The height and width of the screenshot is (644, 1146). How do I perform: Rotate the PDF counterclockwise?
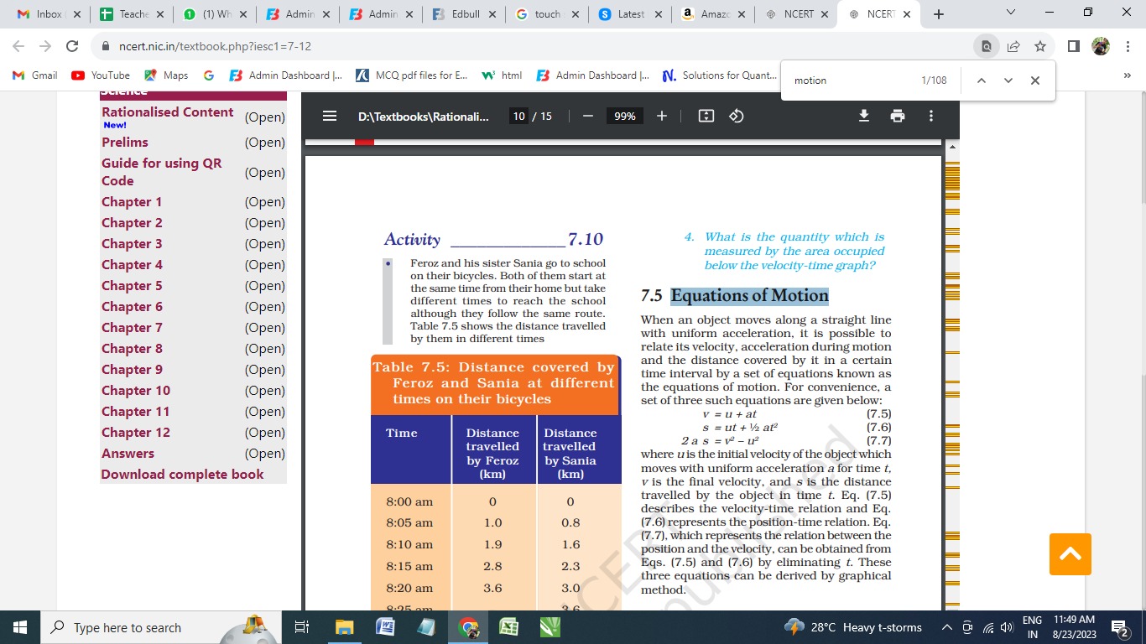pos(737,116)
